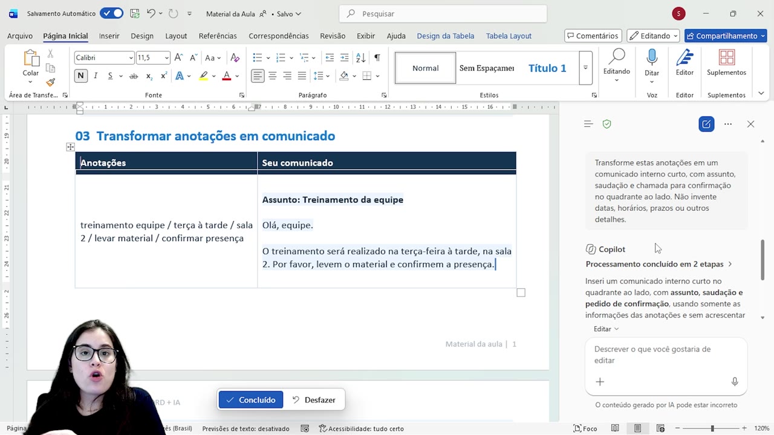Toggle strikethrough (ab) formatting

[134, 76]
